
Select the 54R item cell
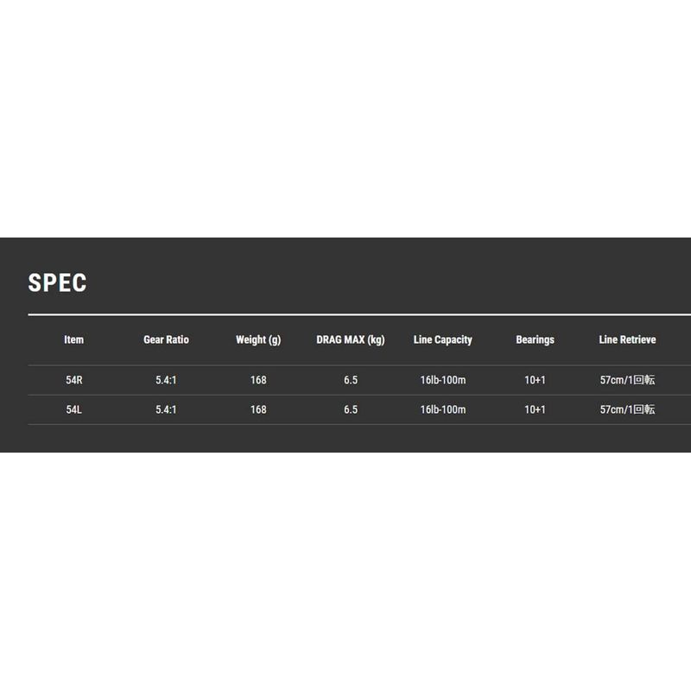click(x=73, y=380)
